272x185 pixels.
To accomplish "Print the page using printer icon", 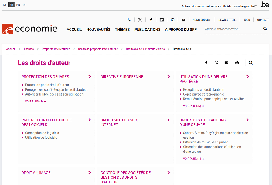I will [237, 63].
